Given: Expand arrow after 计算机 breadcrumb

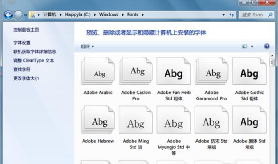Looking at the screenshot, I should click(x=60, y=15).
